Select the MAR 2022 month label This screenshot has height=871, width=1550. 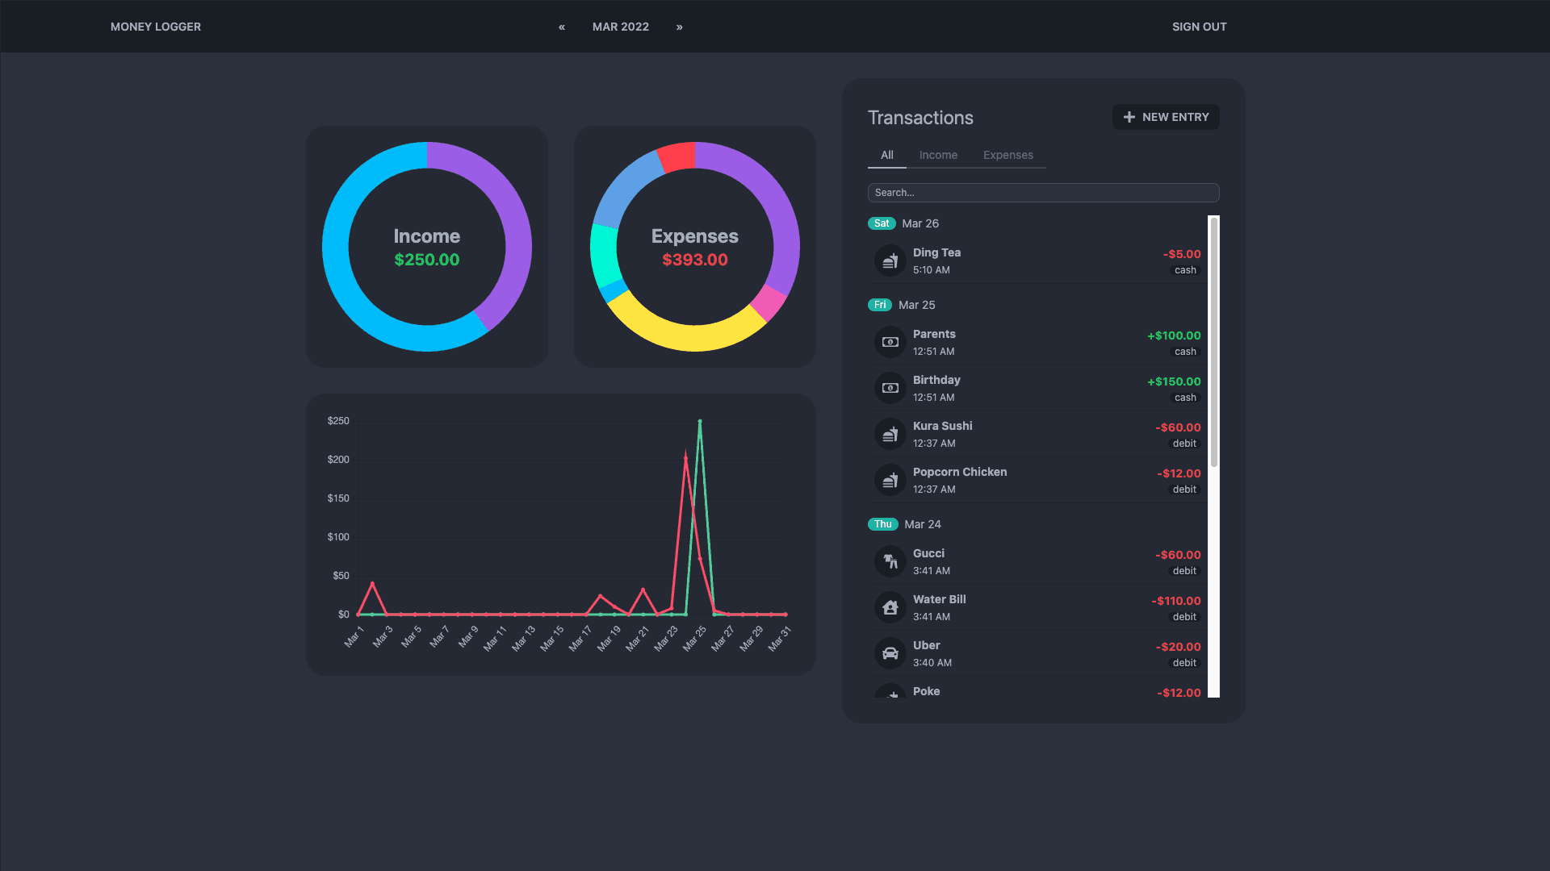pos(621,27)
